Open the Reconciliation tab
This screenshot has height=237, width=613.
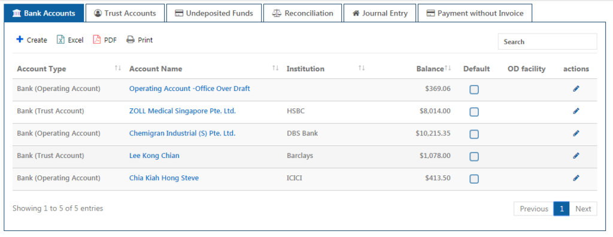[x=302, y=13]
